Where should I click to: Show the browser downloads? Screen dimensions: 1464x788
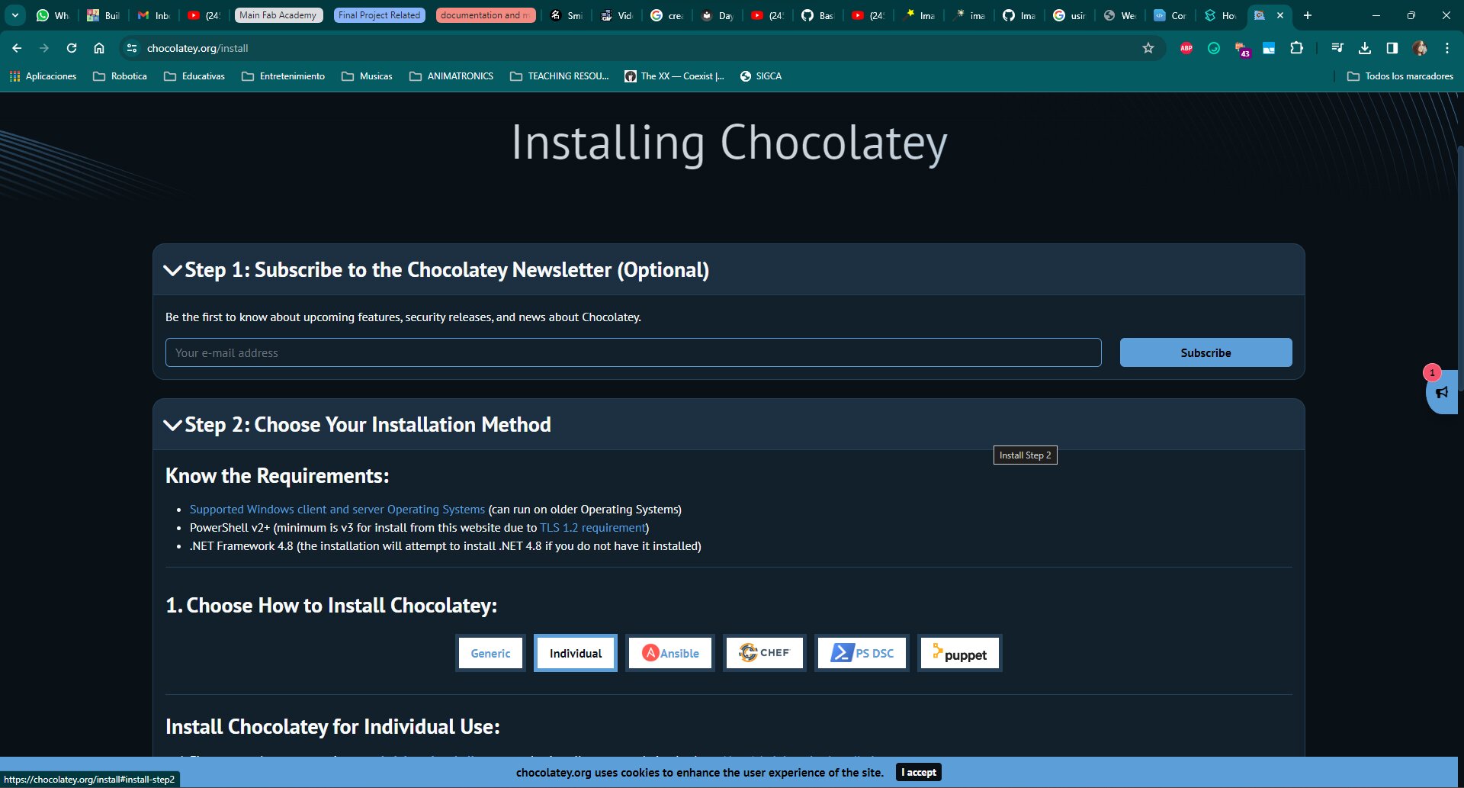(x=1365, y=48)
